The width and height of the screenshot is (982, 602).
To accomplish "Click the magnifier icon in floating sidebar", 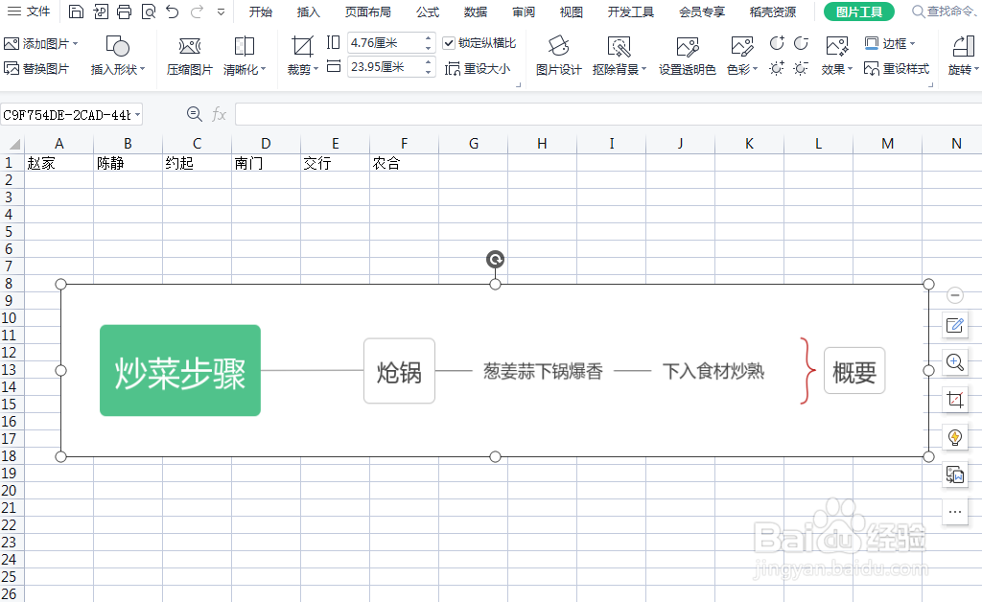I will coord(955,362).
